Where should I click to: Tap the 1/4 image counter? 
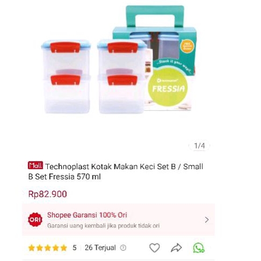point(199,146)
